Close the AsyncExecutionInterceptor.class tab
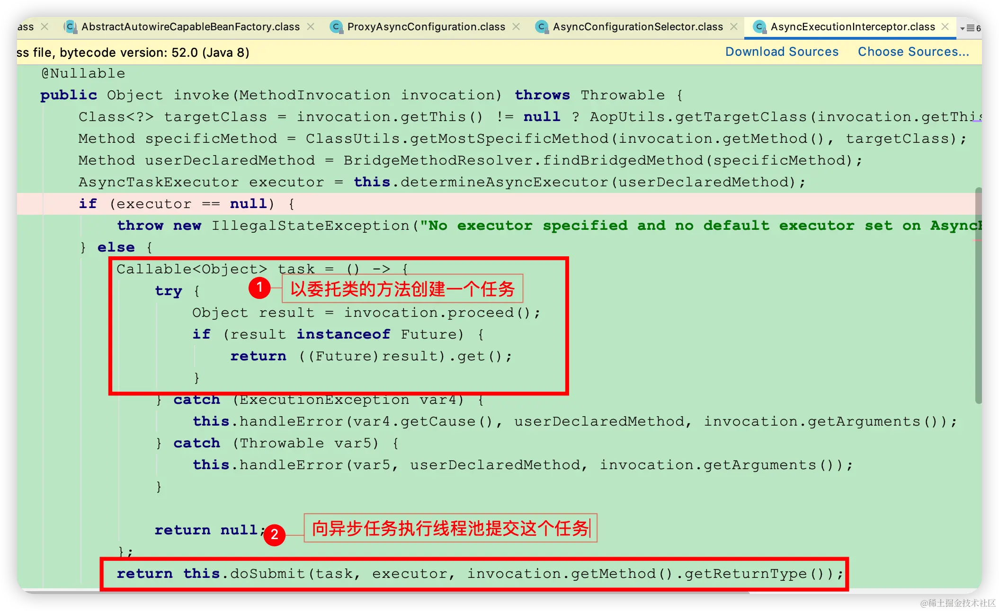Viewport: 999px width, 611px height. (x=945, y=27)
